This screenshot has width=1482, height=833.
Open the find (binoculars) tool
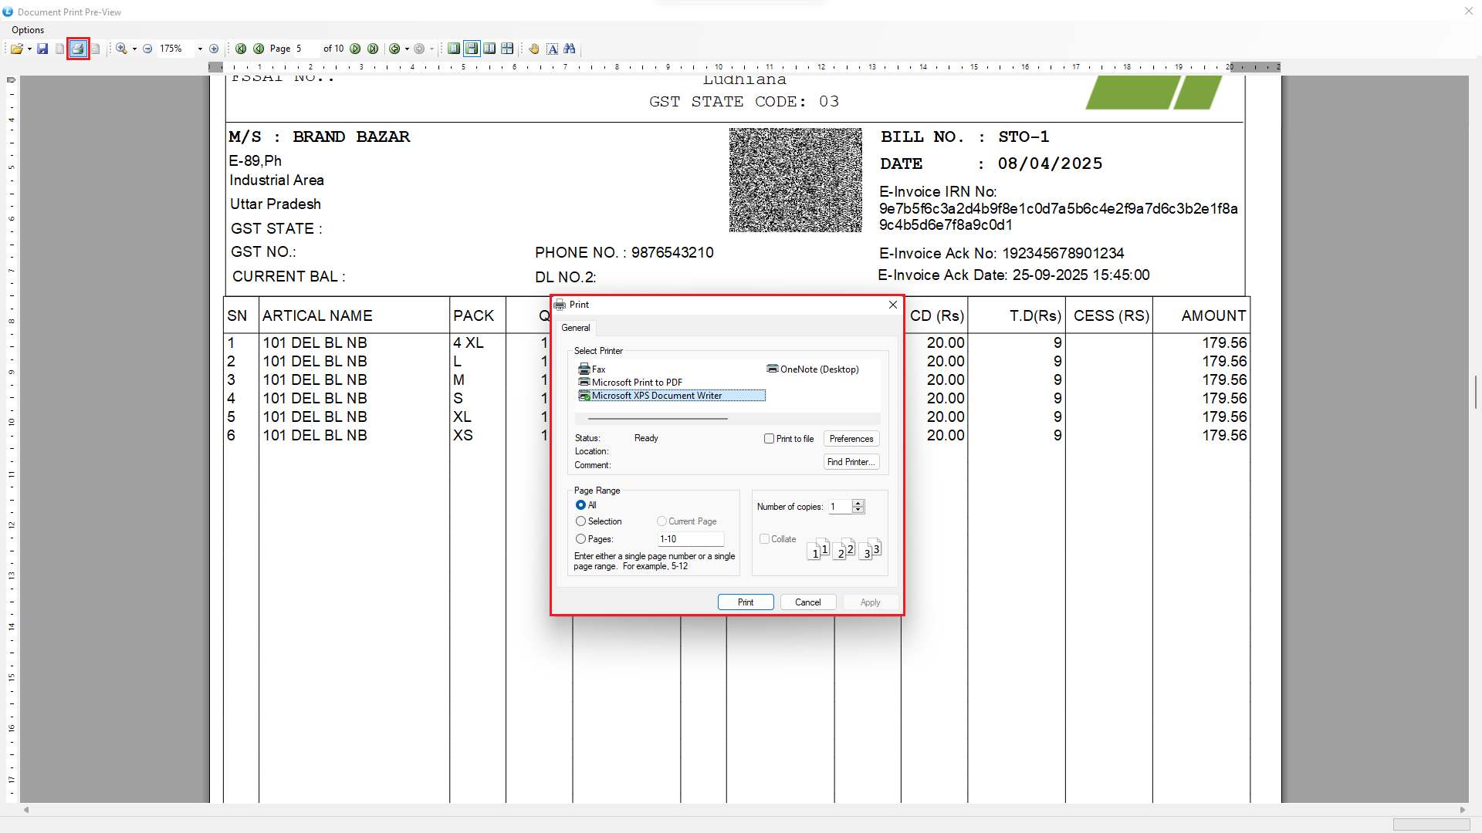tap(570, 49)
